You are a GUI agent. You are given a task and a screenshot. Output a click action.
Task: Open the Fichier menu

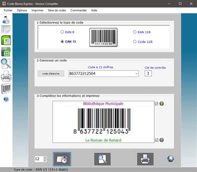point(8,10)
